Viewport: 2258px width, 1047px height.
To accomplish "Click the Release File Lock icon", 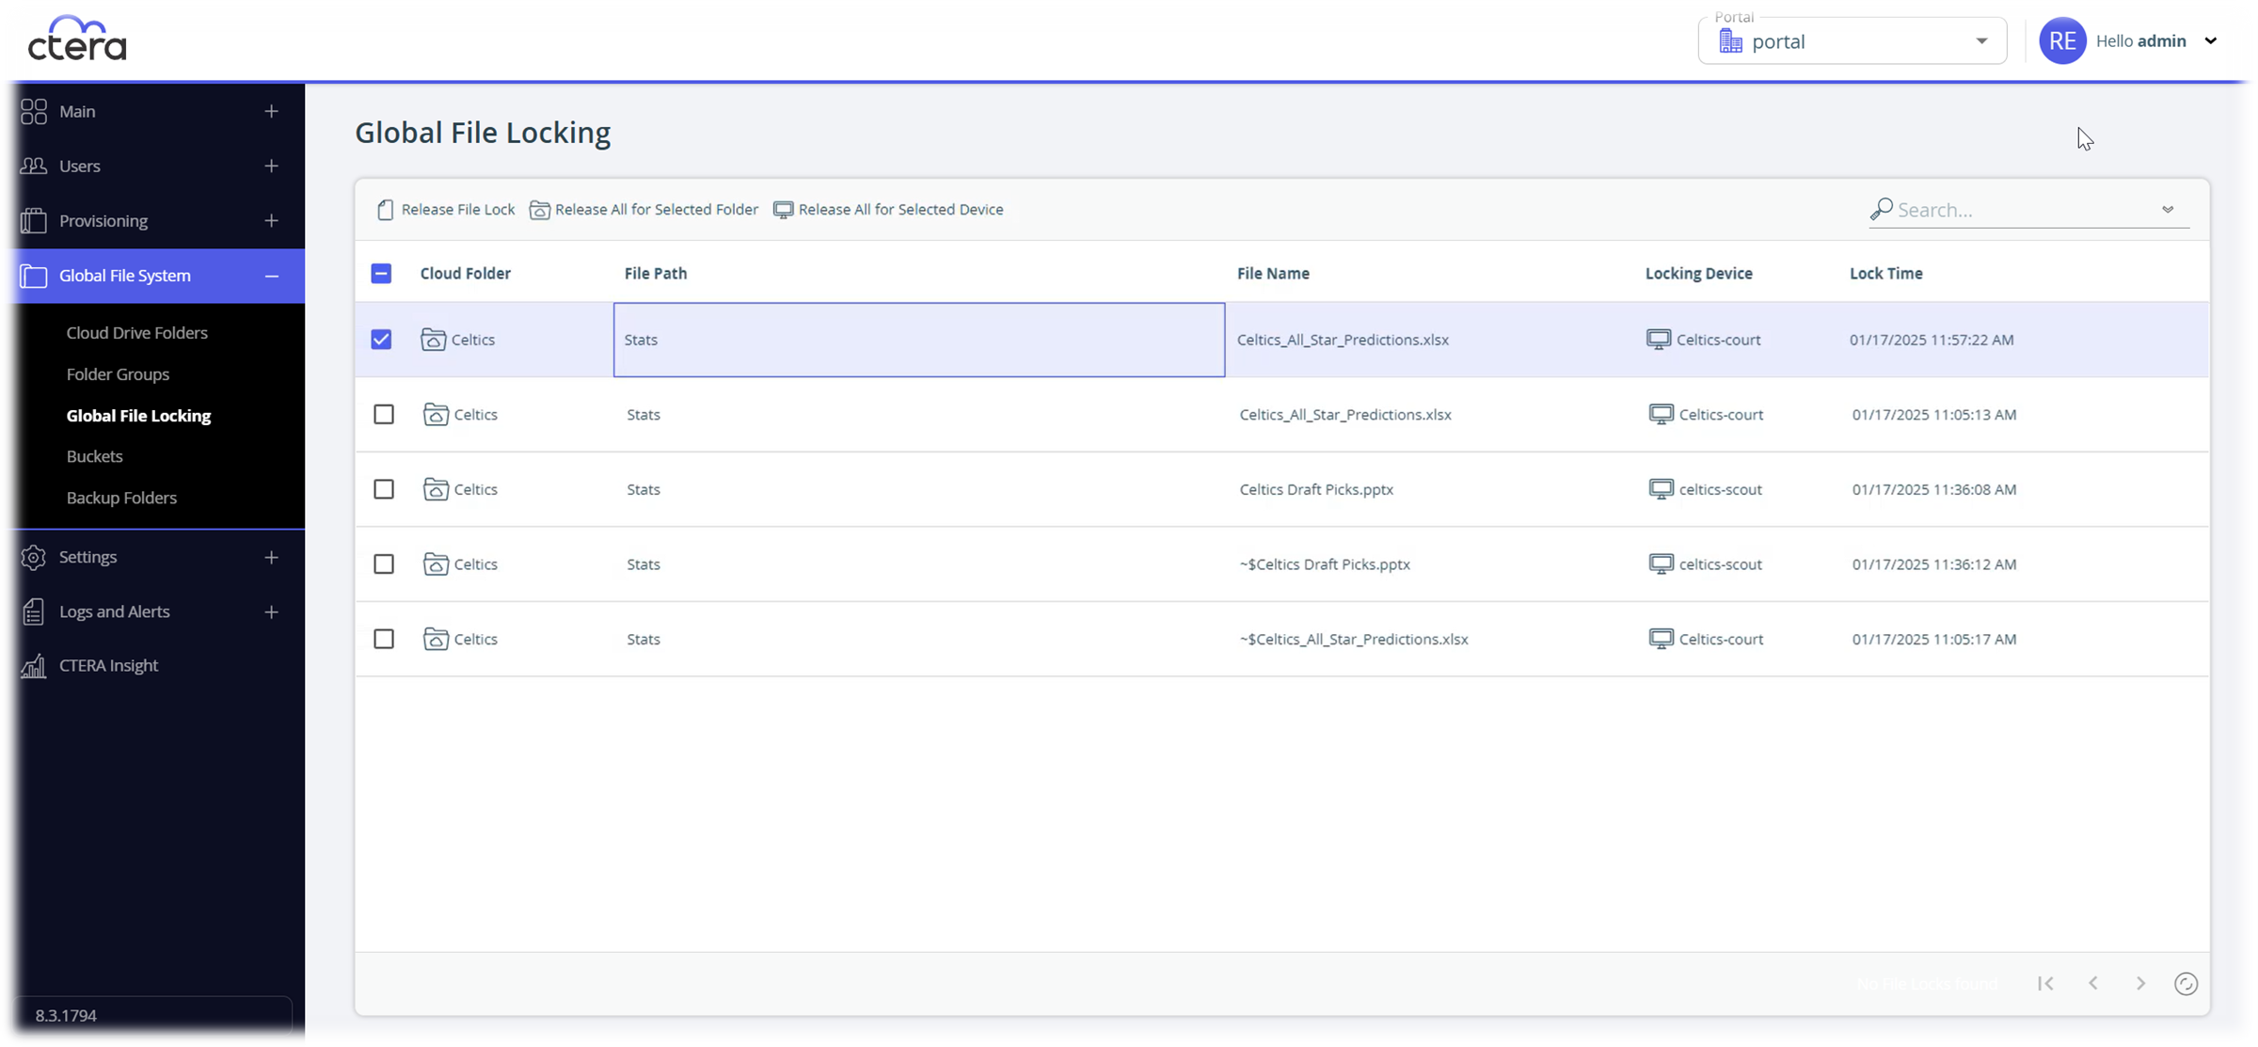I will point(385,210).
